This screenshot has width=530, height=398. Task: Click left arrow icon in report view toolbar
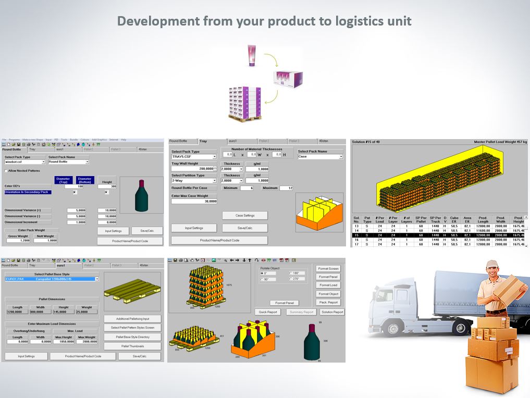(x=232, y=260)
